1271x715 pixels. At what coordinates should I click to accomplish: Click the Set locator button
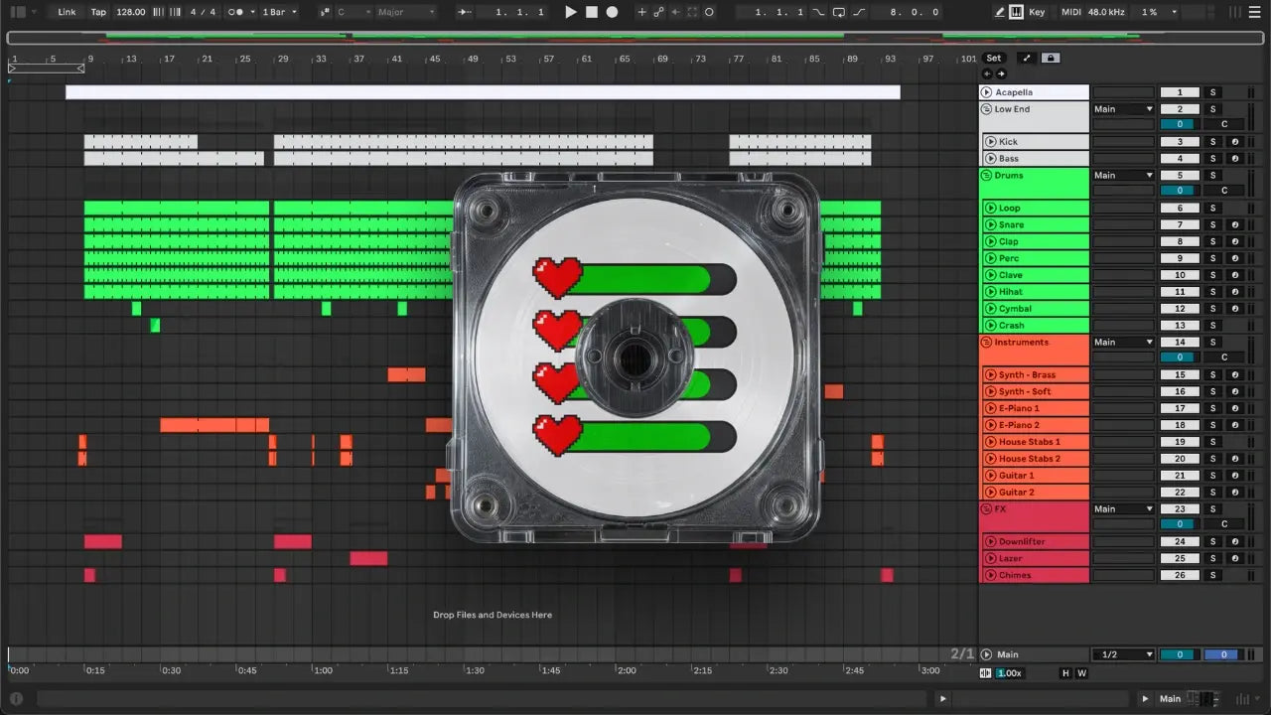(994, 58)
